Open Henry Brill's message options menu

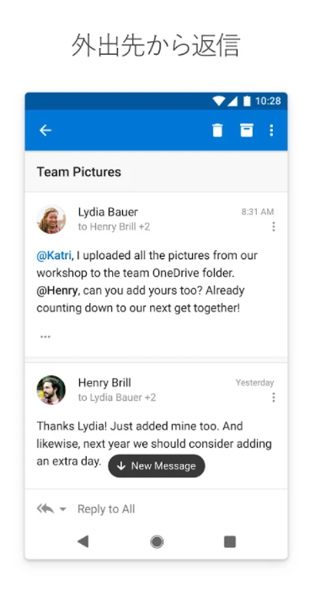[274, 397]
